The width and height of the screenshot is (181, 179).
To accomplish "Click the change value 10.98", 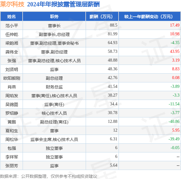I will click(x=175, y=34).
